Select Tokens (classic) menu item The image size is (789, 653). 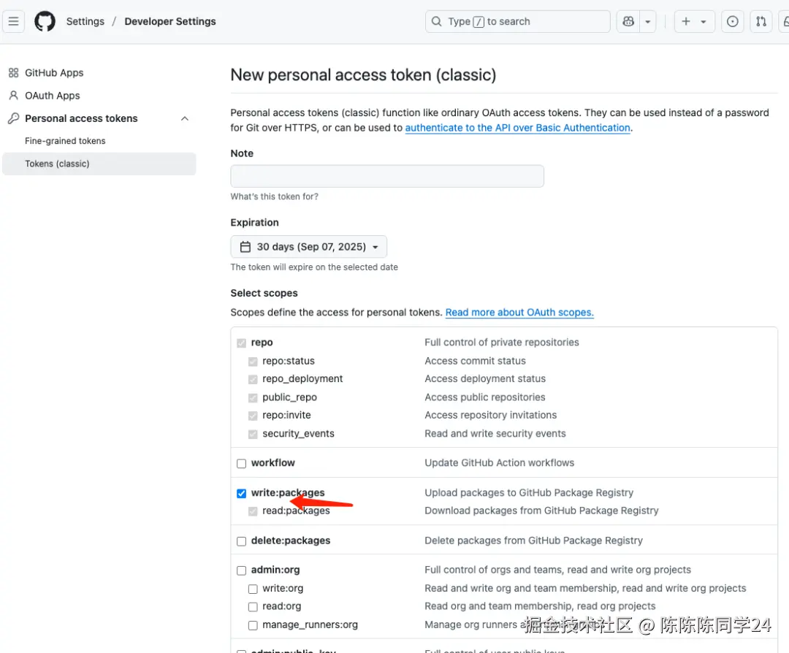click(57, 164)
